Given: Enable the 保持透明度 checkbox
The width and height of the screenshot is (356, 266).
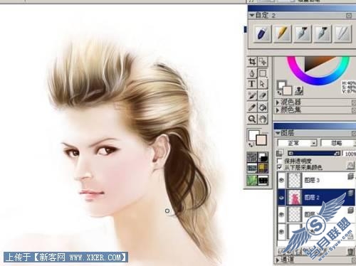Looking at the screenshot, I should tap(280, 161).
